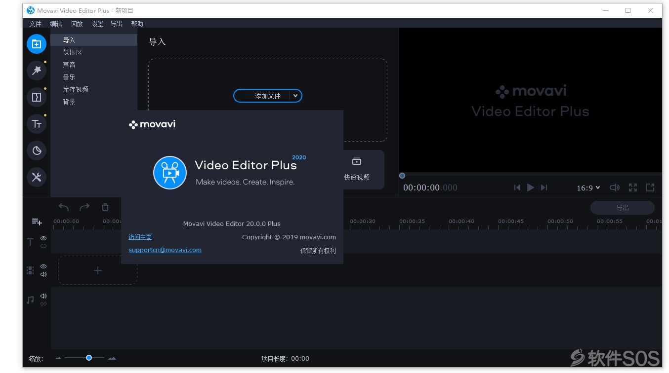Image resolution: width=669 pixels, height=373 pixels.
Task: Toggle title track visibility eye
Action: pyautogui.click(x=43, y=238)
